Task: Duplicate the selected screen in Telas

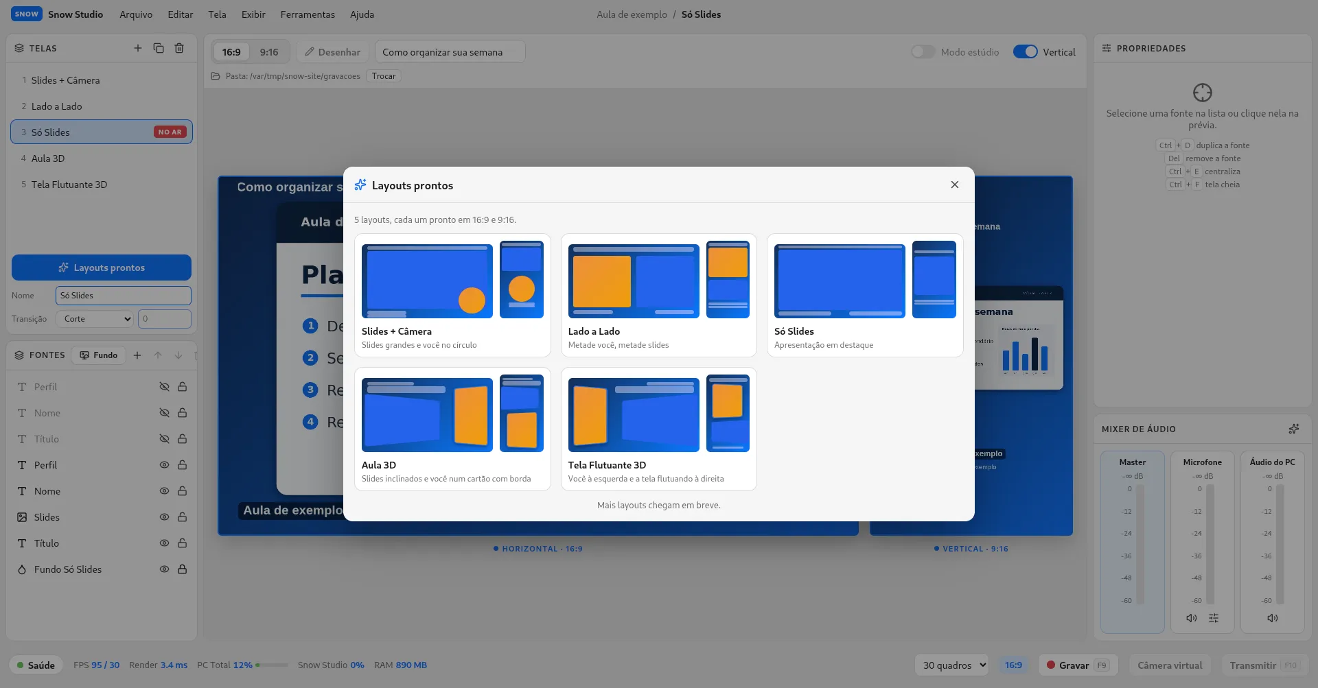Action: [159, 48]
